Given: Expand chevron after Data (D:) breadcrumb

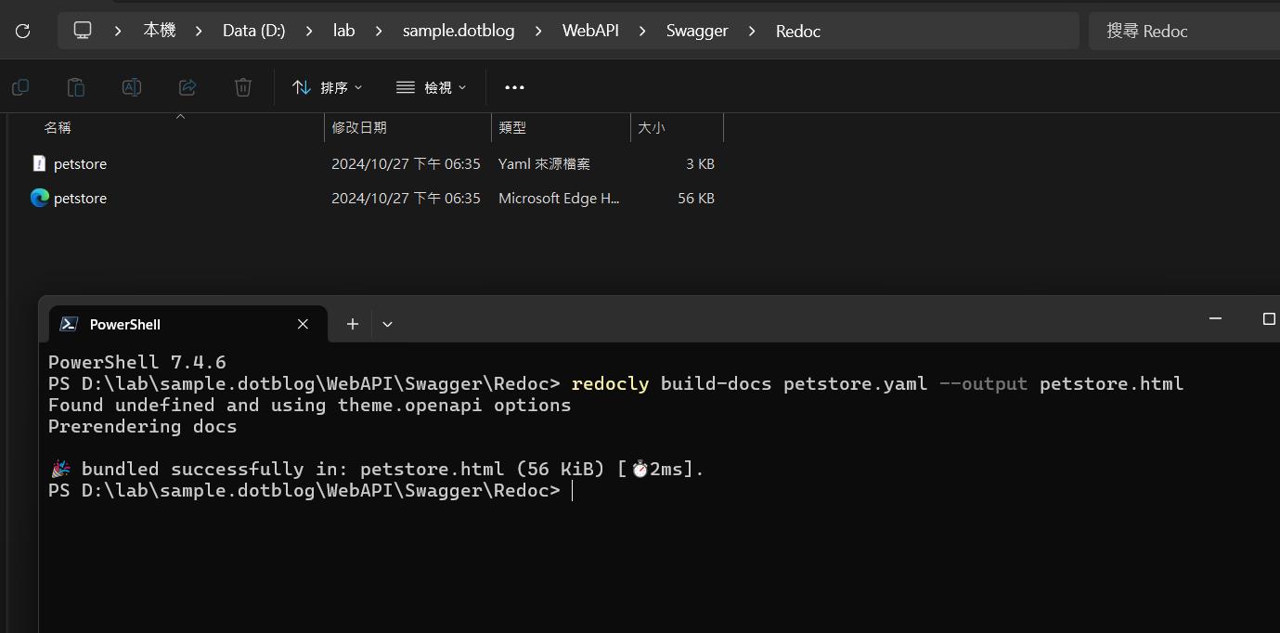Looking at the screenshot, I should (310, 31).
